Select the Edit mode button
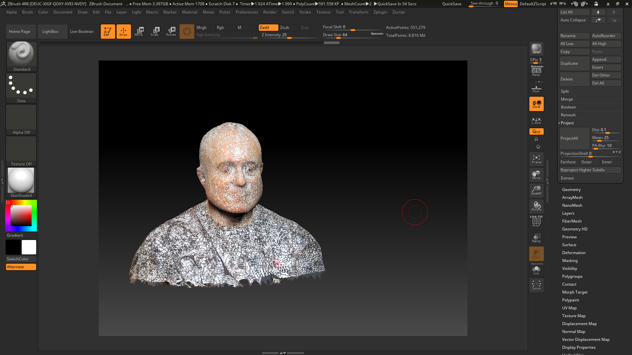The height and width of the screenshot is (355, 632). click(x=108, y=32)
